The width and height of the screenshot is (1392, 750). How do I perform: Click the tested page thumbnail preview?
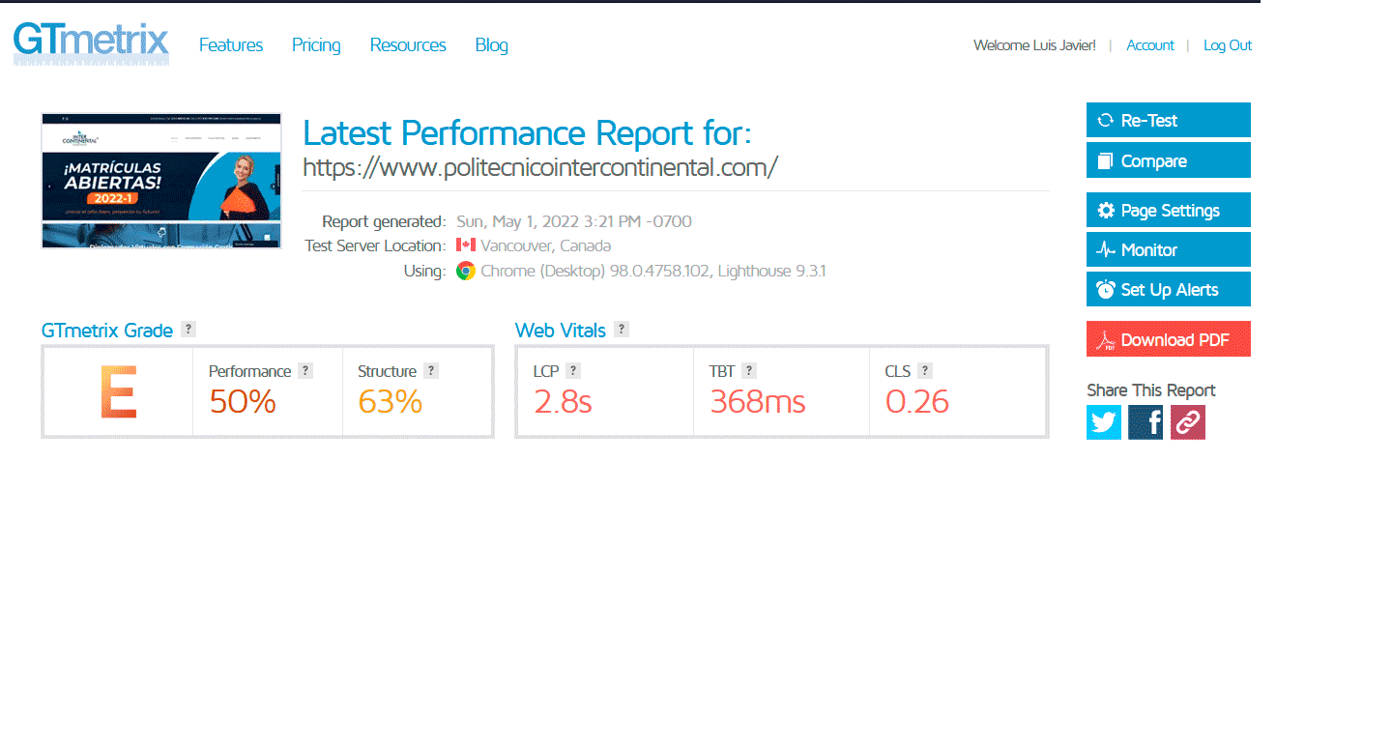pyautogui.click(x=160, y=180)
